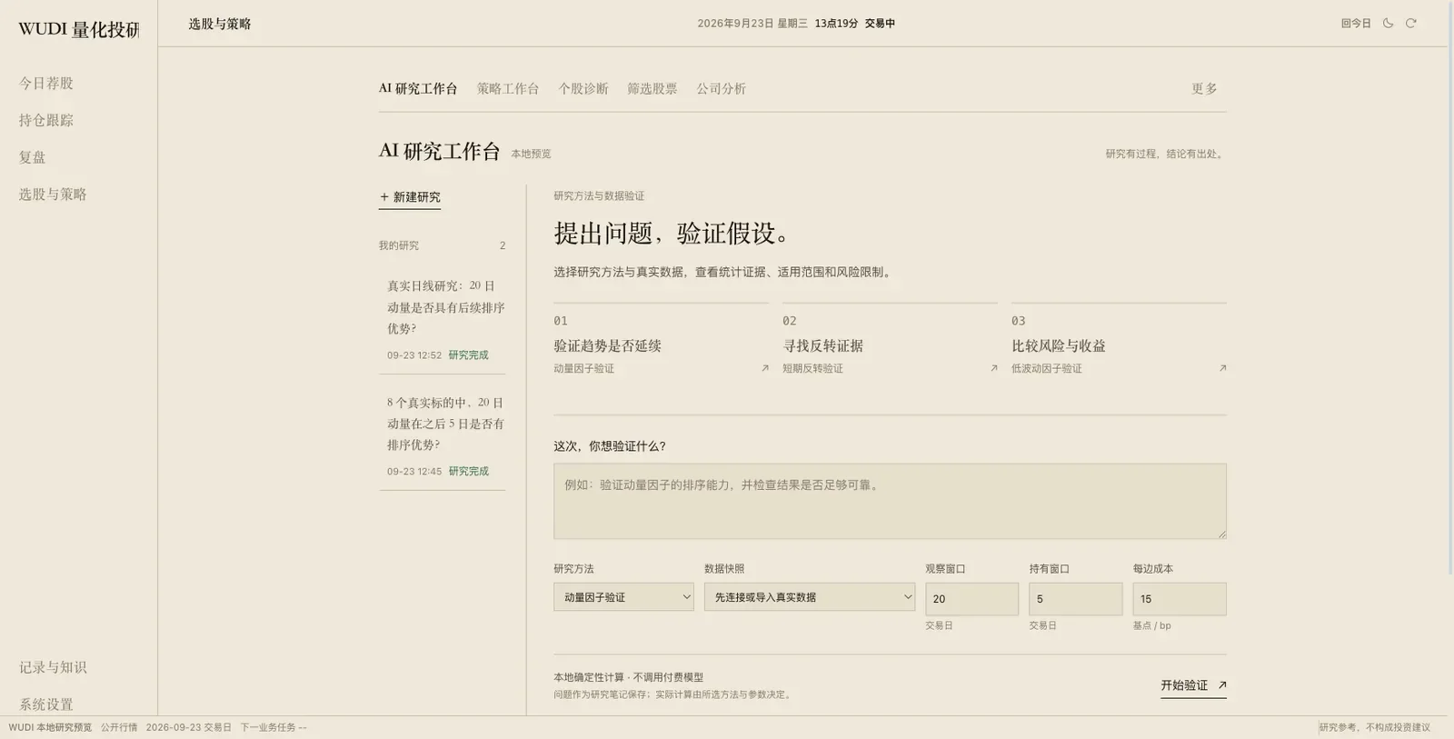Screen dimensions: 1454x739
Task: Click 本地预览 label beside title
Action: click(x=531, y=155)
